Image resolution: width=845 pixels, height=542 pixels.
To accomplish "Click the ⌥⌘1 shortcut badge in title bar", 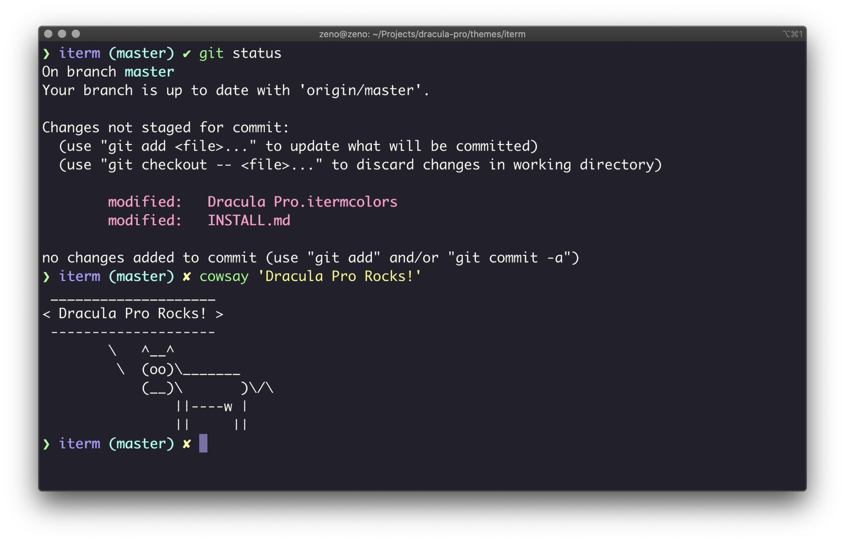I will coord(793,34).
